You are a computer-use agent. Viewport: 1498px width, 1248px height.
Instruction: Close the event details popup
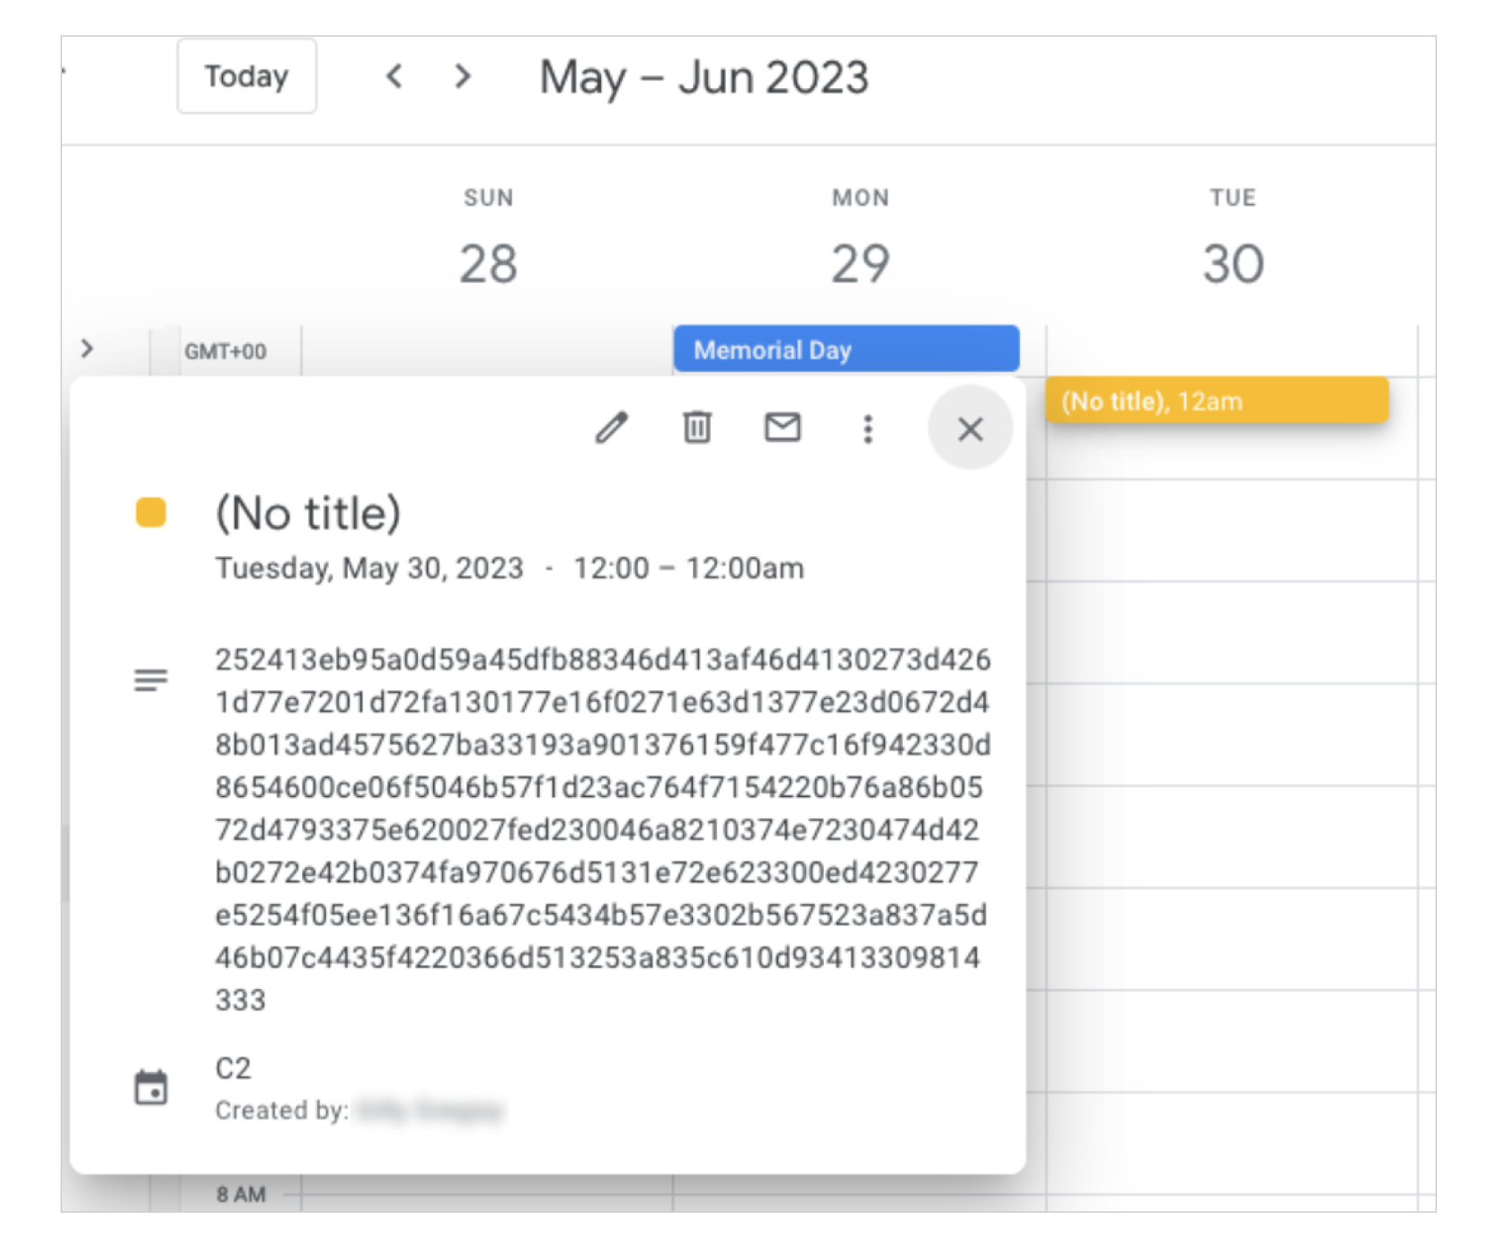pos(971,430)
